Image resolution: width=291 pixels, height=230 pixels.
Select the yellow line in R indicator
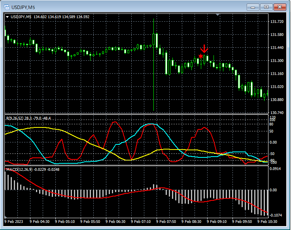(40, 127)
